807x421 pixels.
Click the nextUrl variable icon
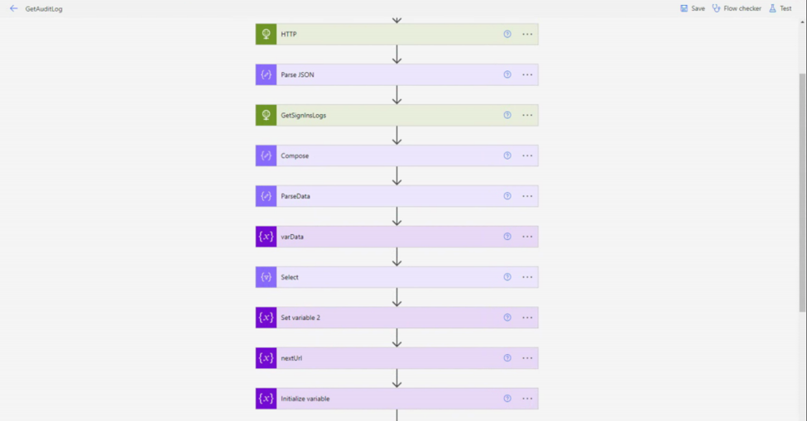pyautogui.click(x=266, y=358)
